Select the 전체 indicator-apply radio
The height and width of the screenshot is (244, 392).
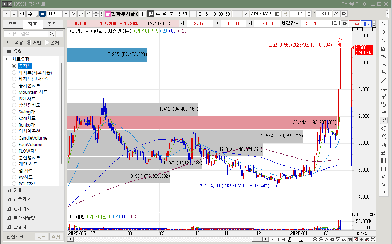(47, 43)
